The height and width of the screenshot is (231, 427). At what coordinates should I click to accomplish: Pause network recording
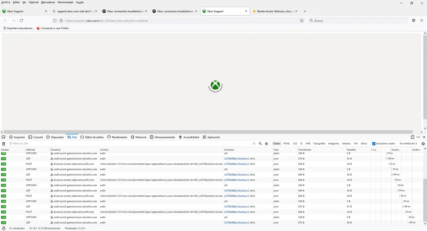pos(254,143)
